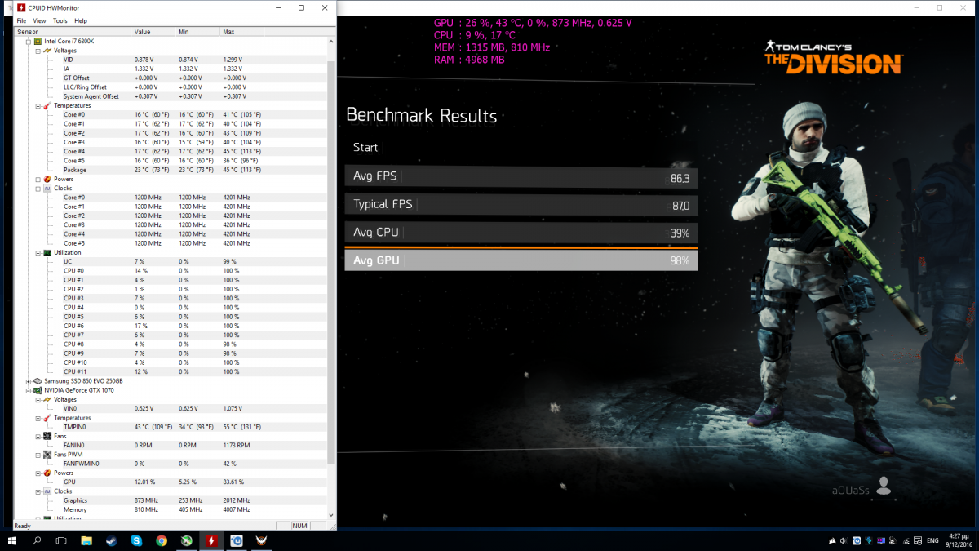Click the scrollbar down arrow in HWMonitor
The image size is (979, 551).
[x=331, y=515]
